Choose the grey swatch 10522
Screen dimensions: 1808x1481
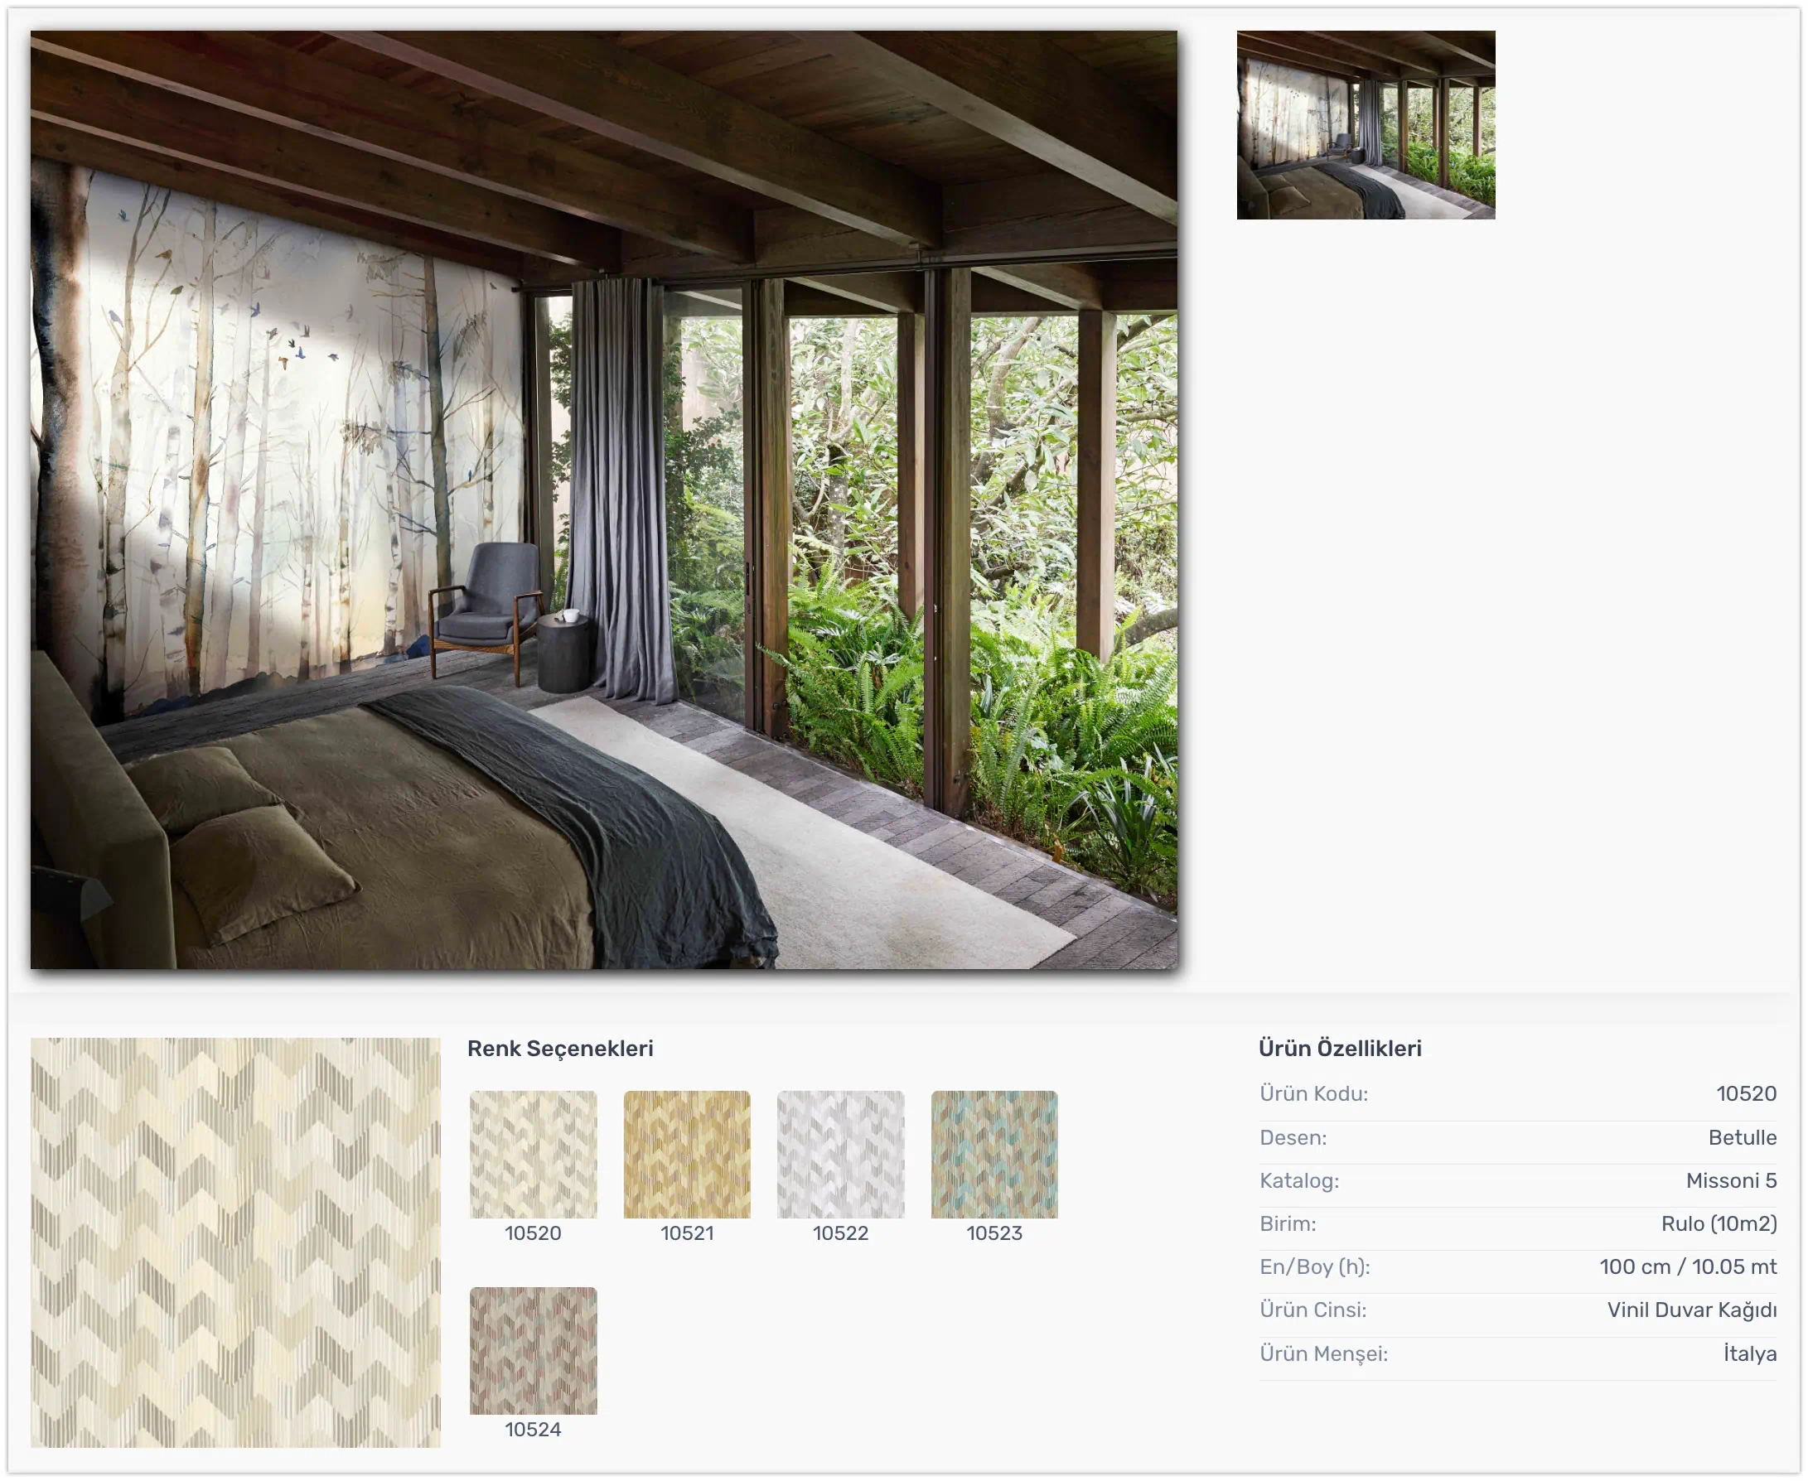840,1153
